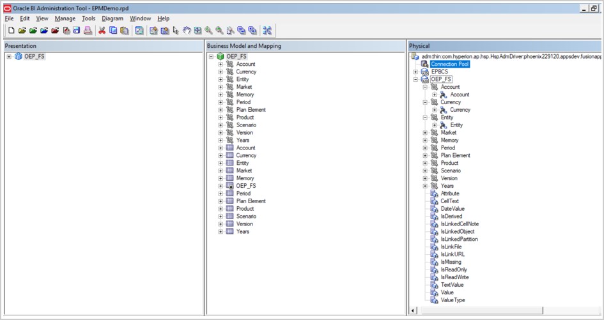Expand the EPBCS node in Physical pane
This screenshot has height=320, width=604.
tap(415, 72)
